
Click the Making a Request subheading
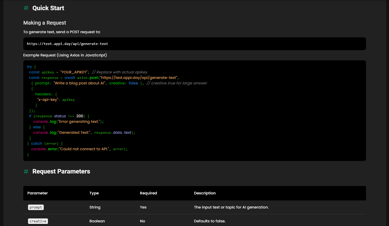tap(45, 23)
